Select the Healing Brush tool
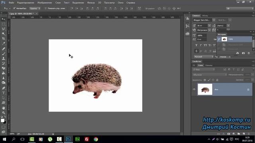The height and width of the screenshot is (143, 255). [4, 48]
